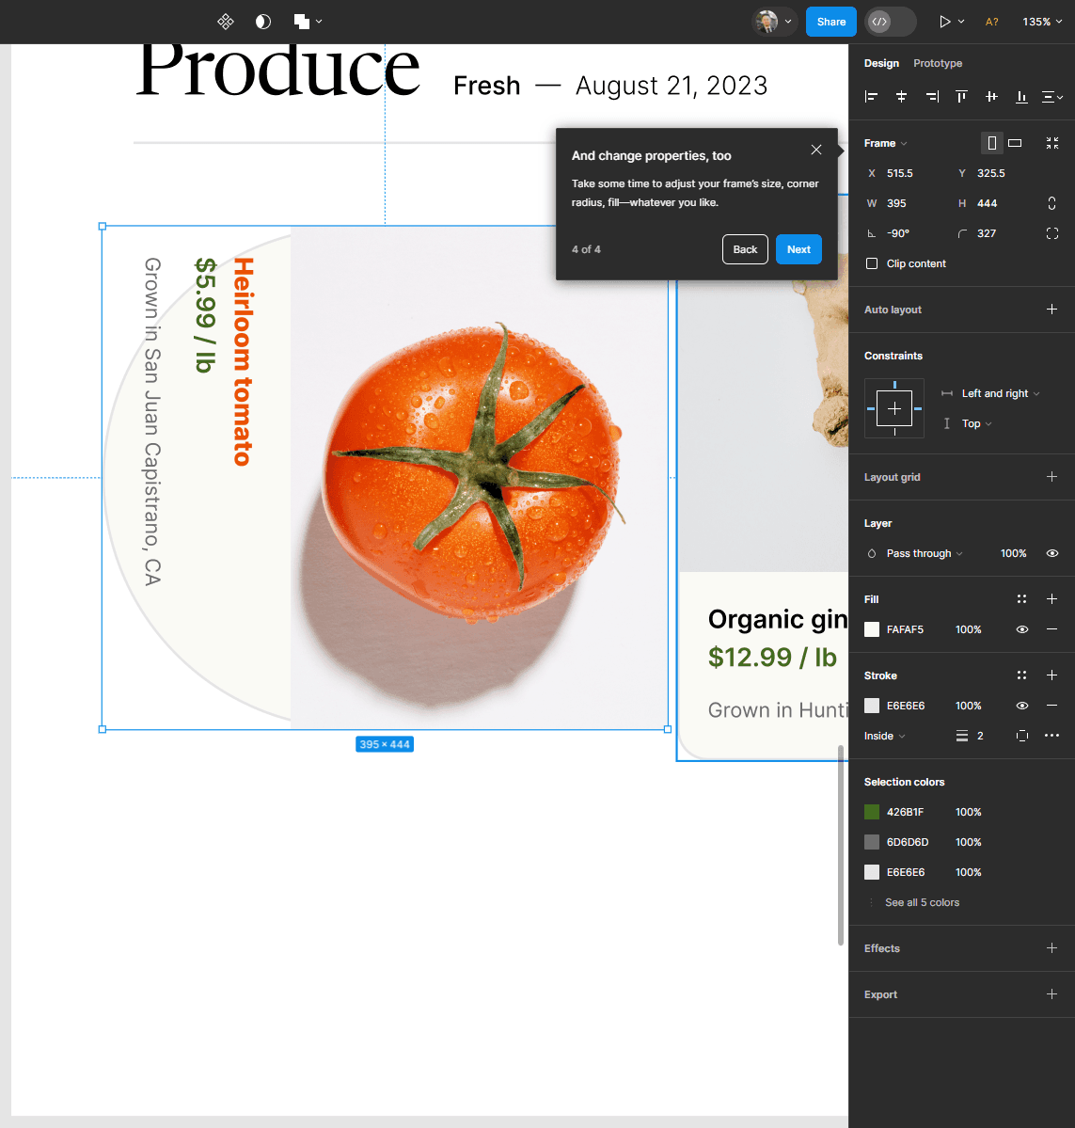Enable the Clip content checkbox
Image resolution: width=1075 pixels, height=1128 pixels.
(872, 263)
